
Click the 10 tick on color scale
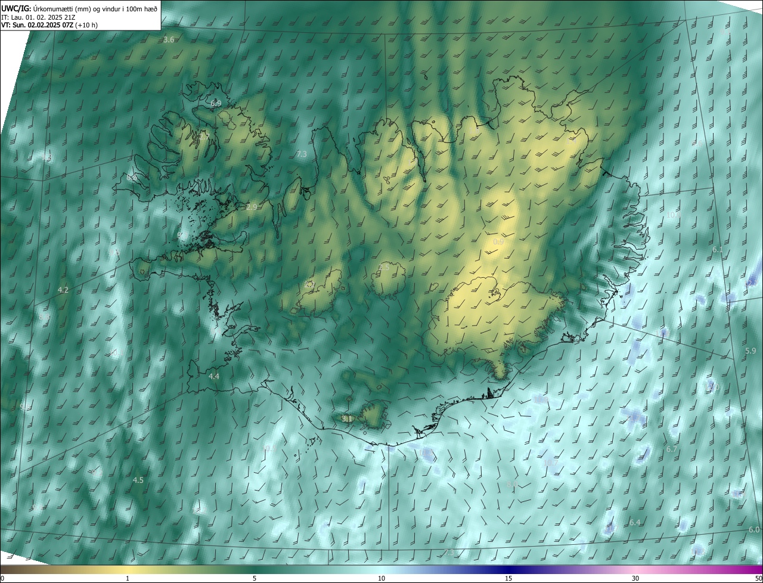tap(381, 578)
